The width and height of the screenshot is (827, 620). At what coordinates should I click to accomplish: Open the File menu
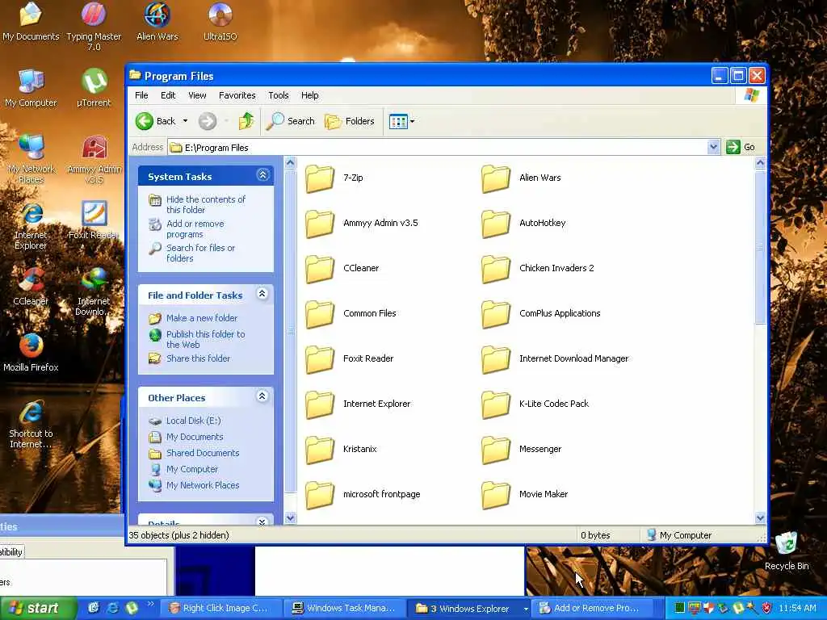(141, 95)
